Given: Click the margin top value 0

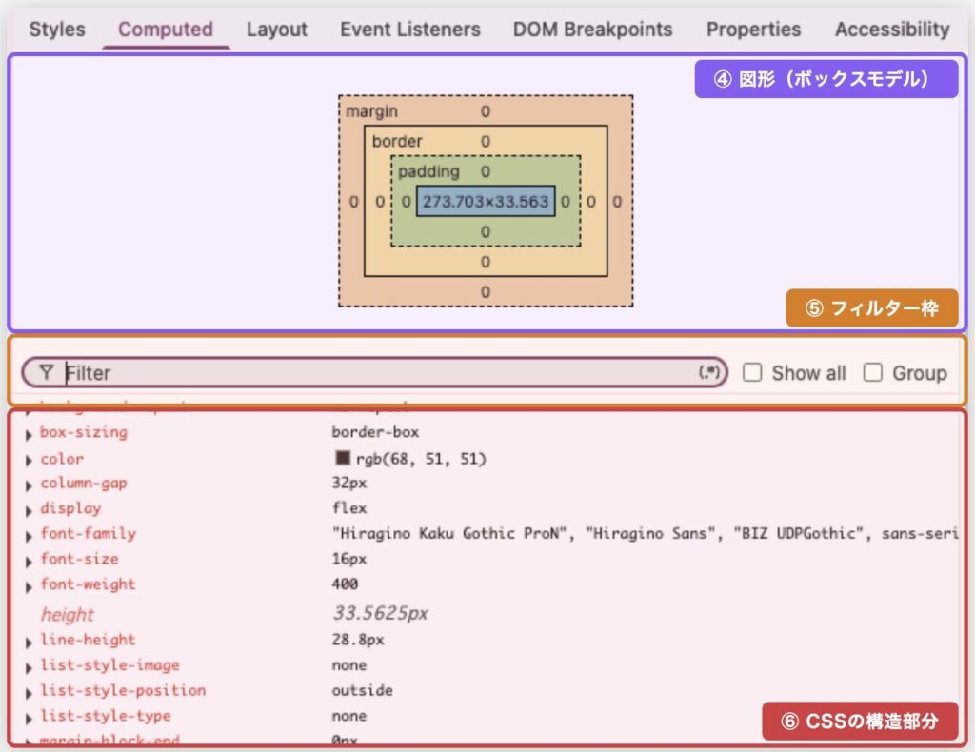Looking at the screenshot, I should point(486,111).
